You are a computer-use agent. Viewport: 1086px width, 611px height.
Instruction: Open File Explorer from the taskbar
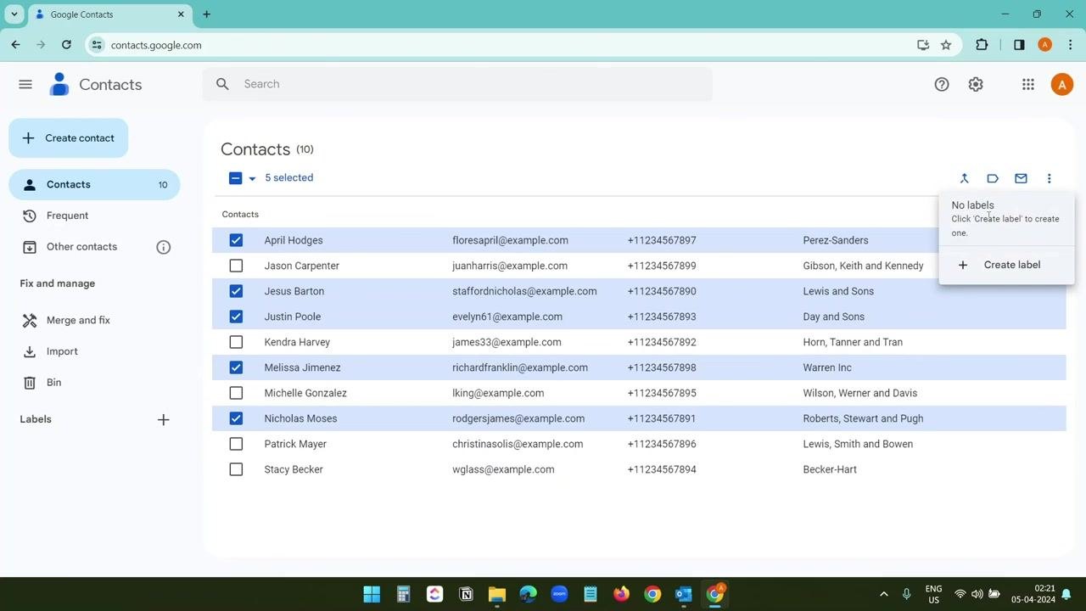tap(497, 594)
